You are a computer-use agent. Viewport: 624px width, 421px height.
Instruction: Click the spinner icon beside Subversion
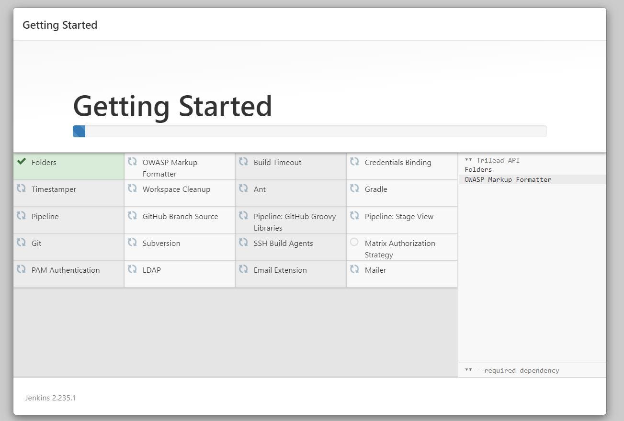[x=132, y=243]
